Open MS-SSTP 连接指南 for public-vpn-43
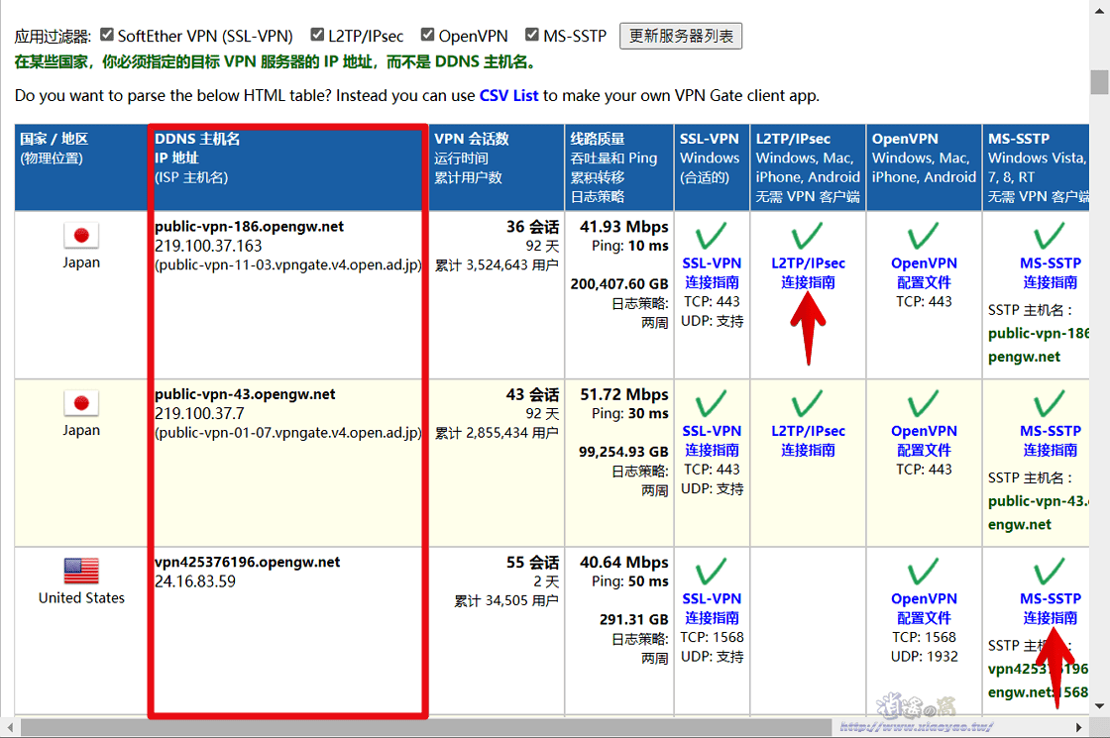The image size is (1110, 738). 1051,441
